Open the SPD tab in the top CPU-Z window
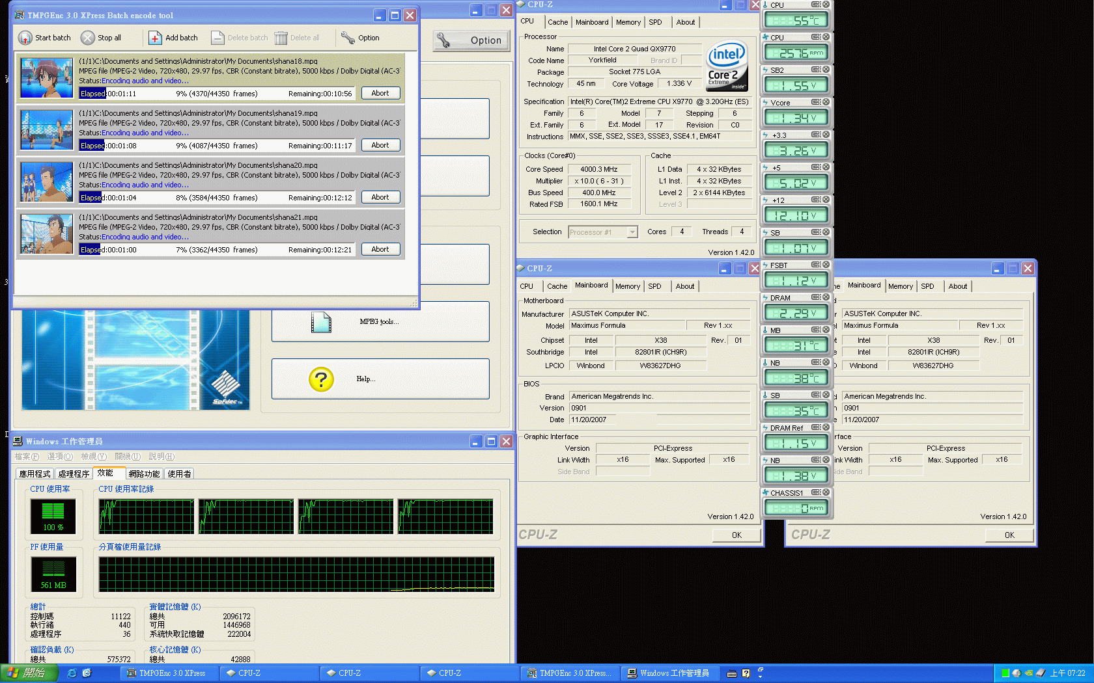The image size is (1094, 683). (x=655, y=22)
